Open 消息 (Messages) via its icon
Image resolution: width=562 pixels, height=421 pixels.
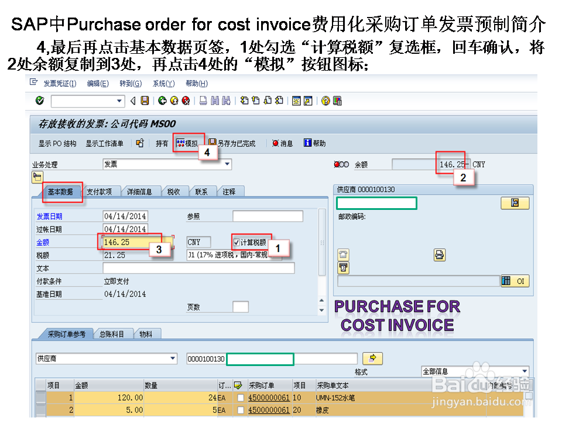tap(275, 143)
